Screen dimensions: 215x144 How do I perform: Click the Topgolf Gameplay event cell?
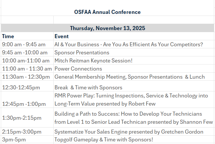[104, 140]
